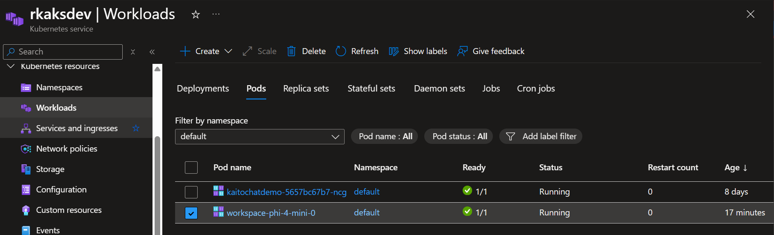Switch to the Deployments tab
Viewport: 774px width, 235px height.
pyautogui.click(x=203, y=89)
